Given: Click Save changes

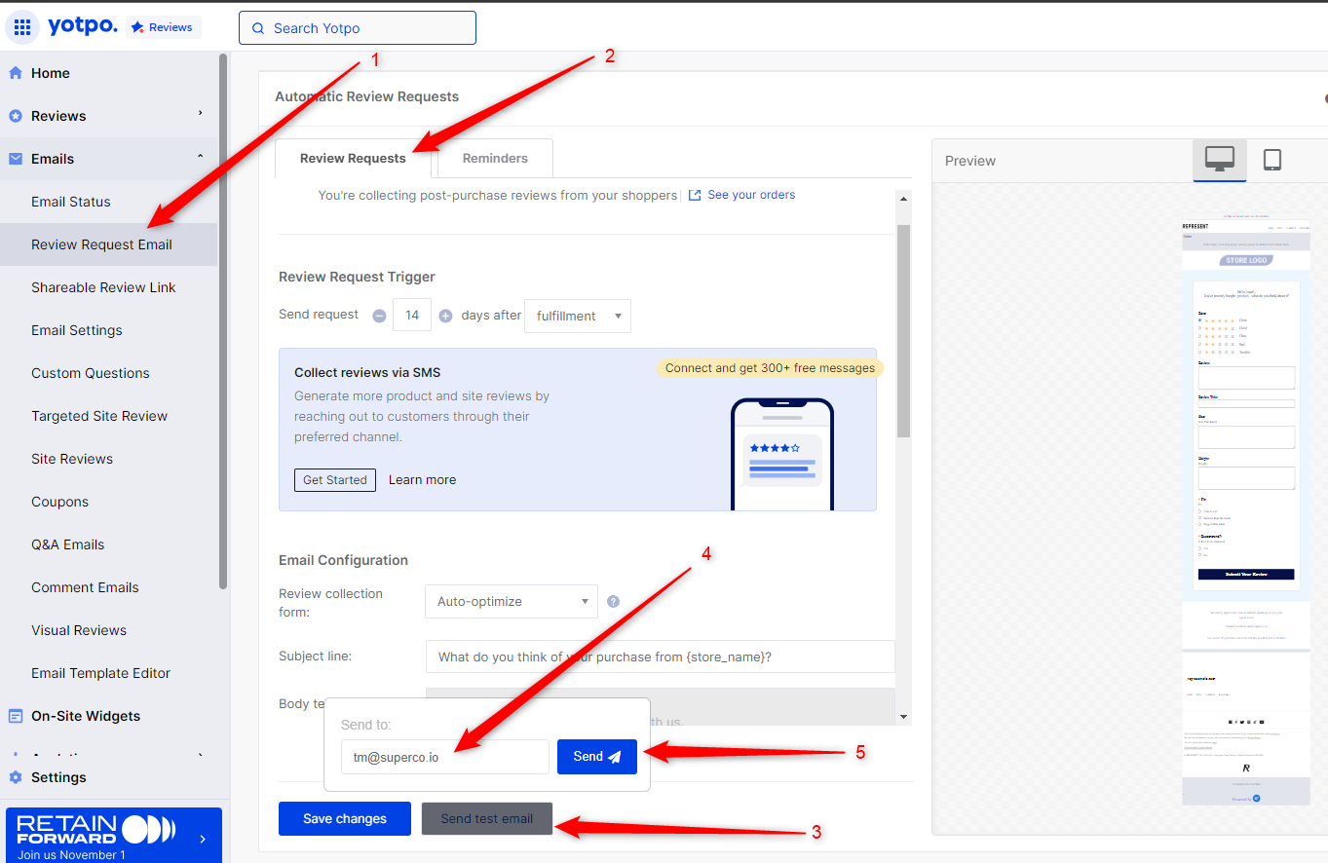Looking at the screenshot, I should (345, 819).
